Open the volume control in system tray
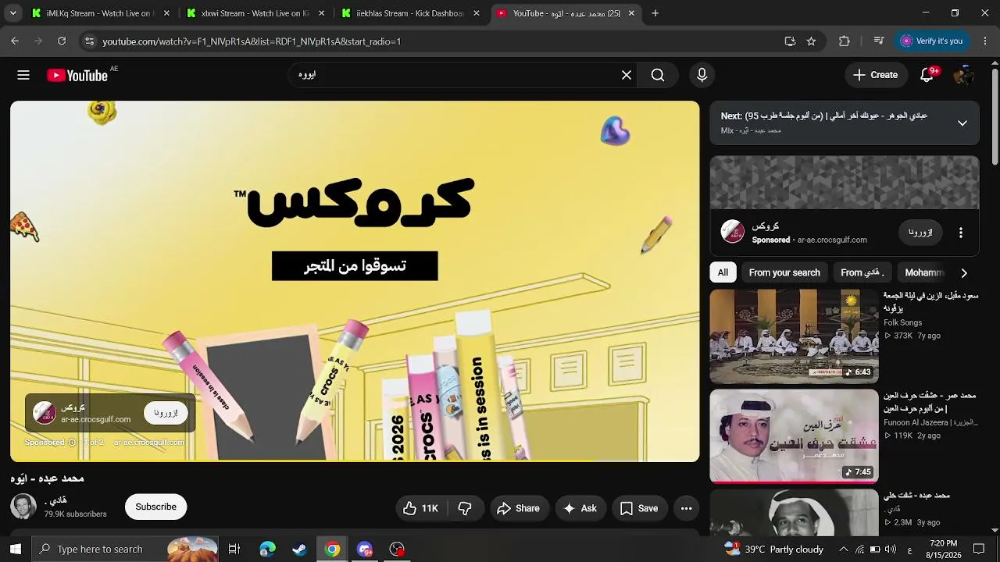 891,549
